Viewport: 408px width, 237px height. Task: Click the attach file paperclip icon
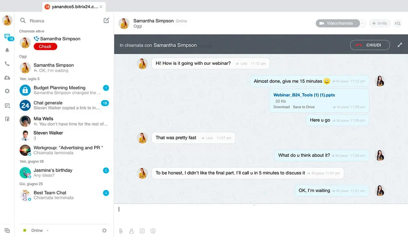(121, 231)
